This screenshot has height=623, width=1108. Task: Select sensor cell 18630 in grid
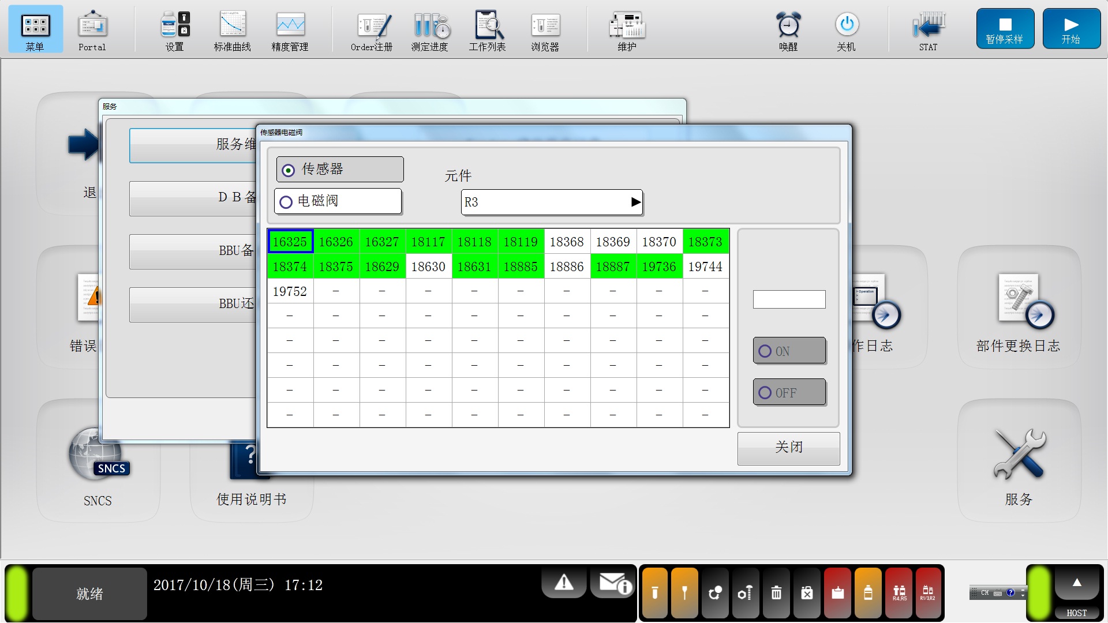point(428,267)
